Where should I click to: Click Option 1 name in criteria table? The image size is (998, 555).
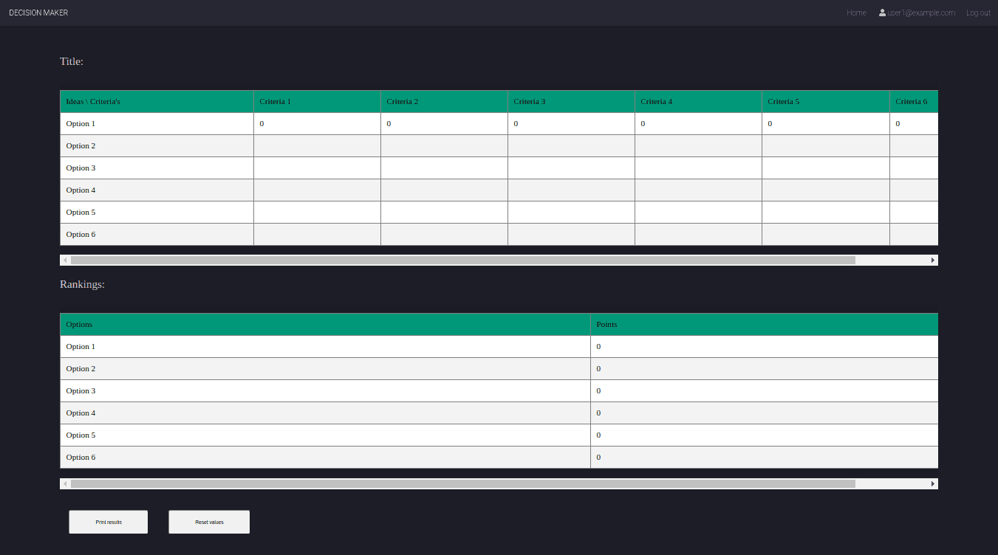click(x=157, y=123)
